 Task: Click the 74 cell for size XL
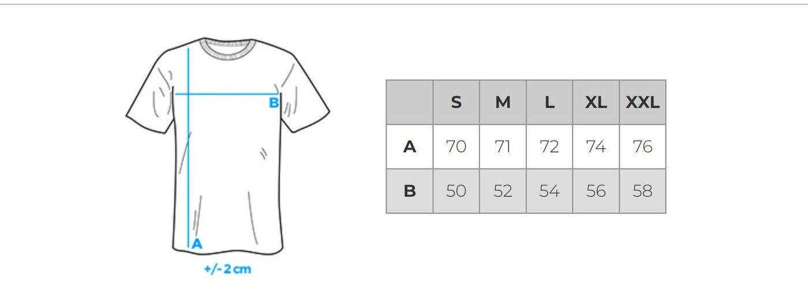pyautogui.click(x=596, y=147)
